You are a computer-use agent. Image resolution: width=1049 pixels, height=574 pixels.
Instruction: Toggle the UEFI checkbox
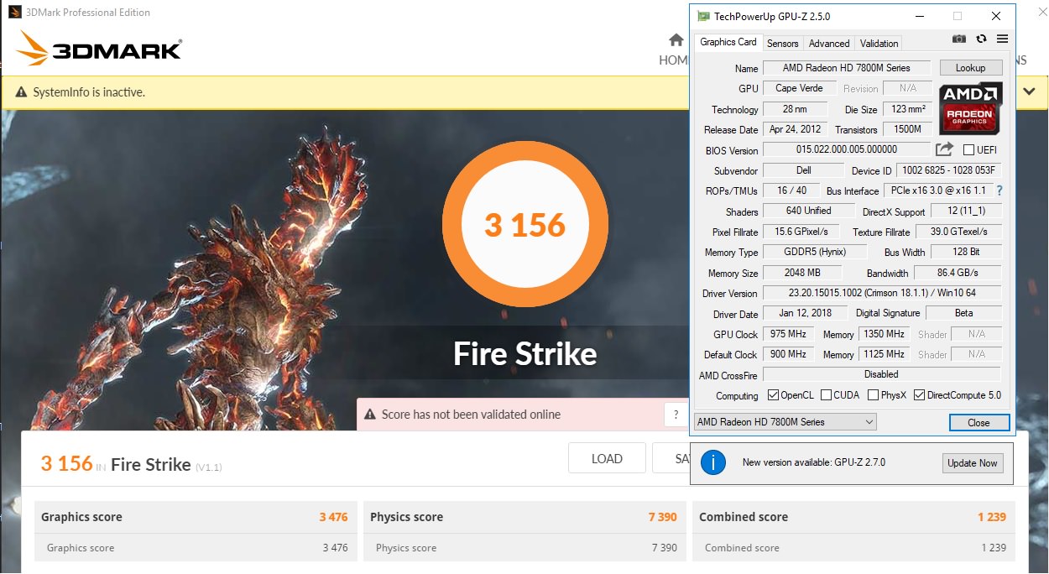(x=969, y=150)
